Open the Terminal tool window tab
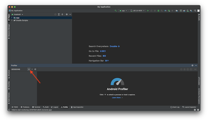Image resolution: width=208 pixels, height=121 pixels. pos(36,107)
